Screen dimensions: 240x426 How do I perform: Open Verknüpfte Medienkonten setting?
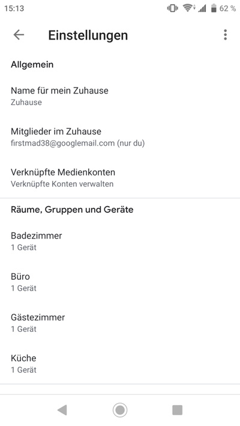tap(120, 178)
